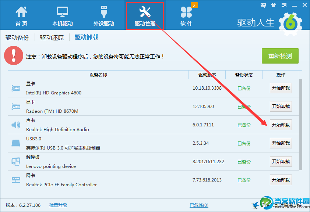This screenshot has width=310, height=212.
Task: Open 外设驱动 USB plug icon
Action: click(x=104, y=12)
